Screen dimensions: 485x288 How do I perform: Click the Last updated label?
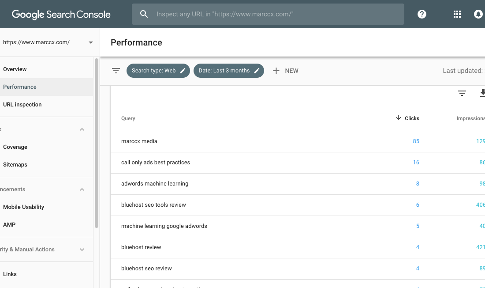pyautogui.click(x=463, y=71)
